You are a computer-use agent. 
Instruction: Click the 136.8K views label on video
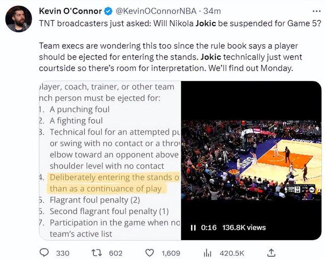244,228
